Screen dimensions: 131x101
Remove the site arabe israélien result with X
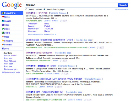(103, 47)
